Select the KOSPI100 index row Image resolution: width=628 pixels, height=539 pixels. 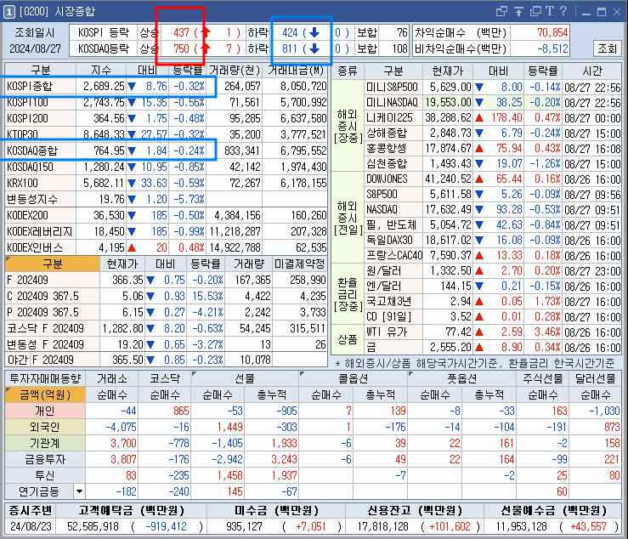[167, 103]
